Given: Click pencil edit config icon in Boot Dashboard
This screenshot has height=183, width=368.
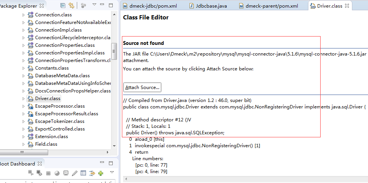Looking at the screenshot, I should [75, 173].
